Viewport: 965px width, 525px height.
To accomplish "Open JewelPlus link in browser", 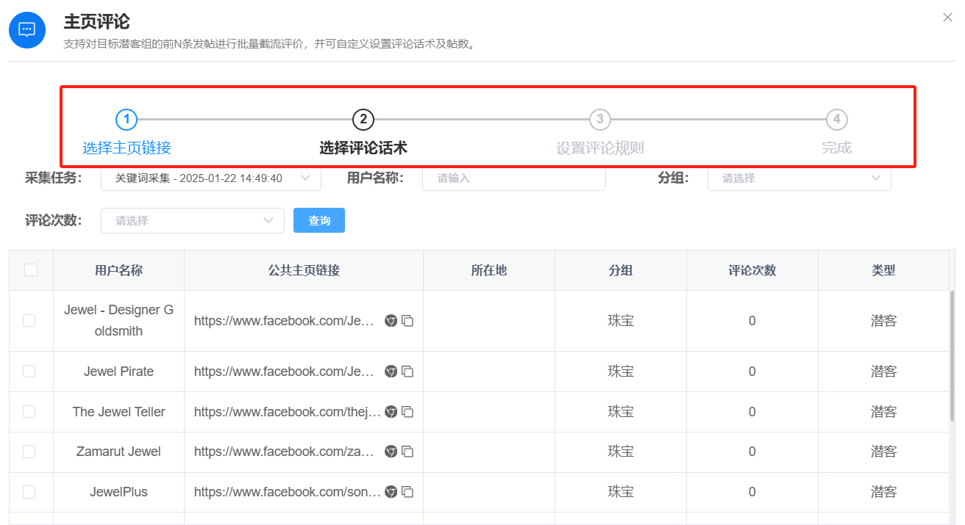I will pyautogui.click(x=391, y=492).
